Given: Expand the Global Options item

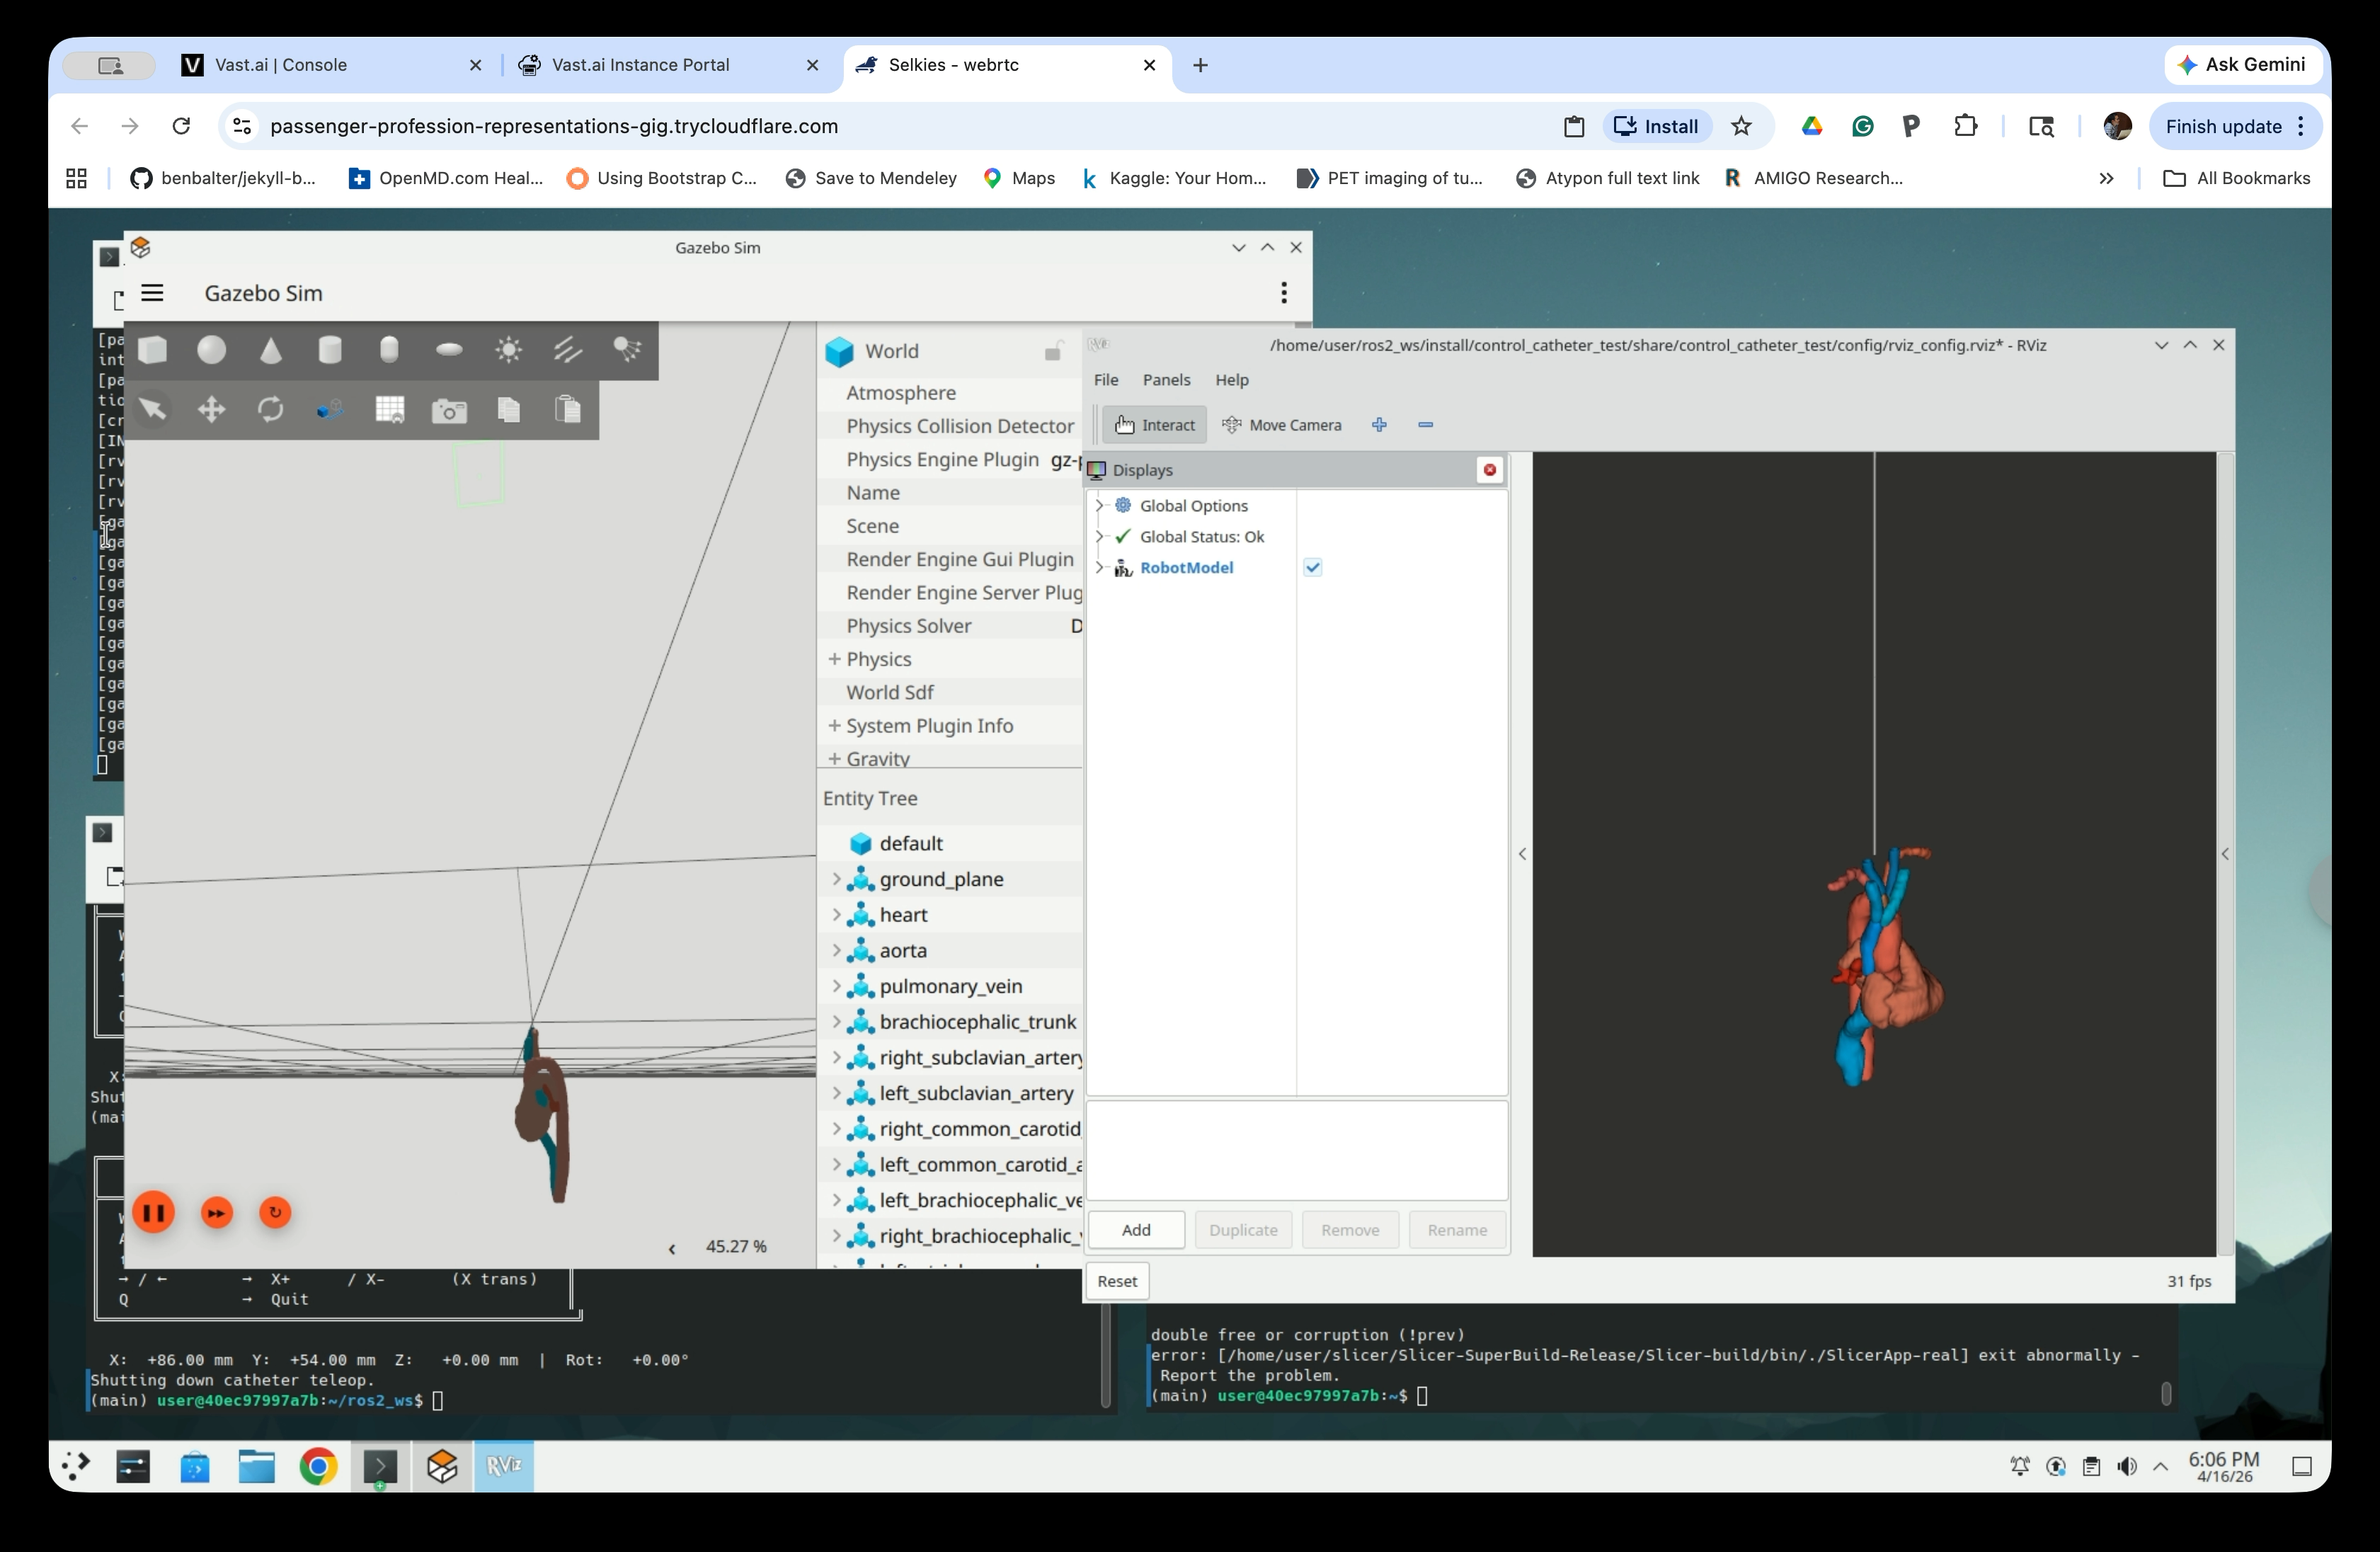Looking at the screenshot, I should pyautogui.click(x=1099, y=505).
